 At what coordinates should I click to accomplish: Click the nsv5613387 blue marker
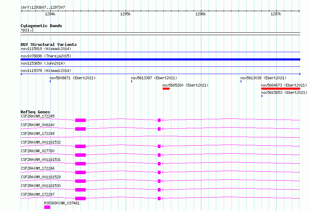(x=132, y=81)
